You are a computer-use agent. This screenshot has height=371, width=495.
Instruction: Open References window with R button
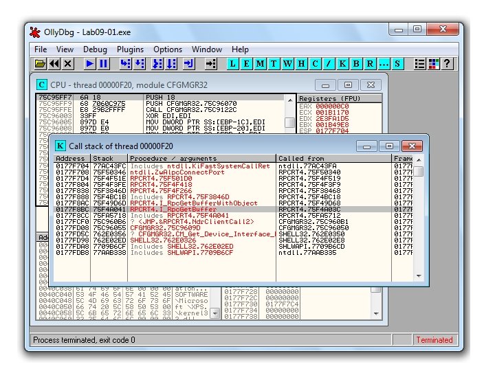click(370, 64)
